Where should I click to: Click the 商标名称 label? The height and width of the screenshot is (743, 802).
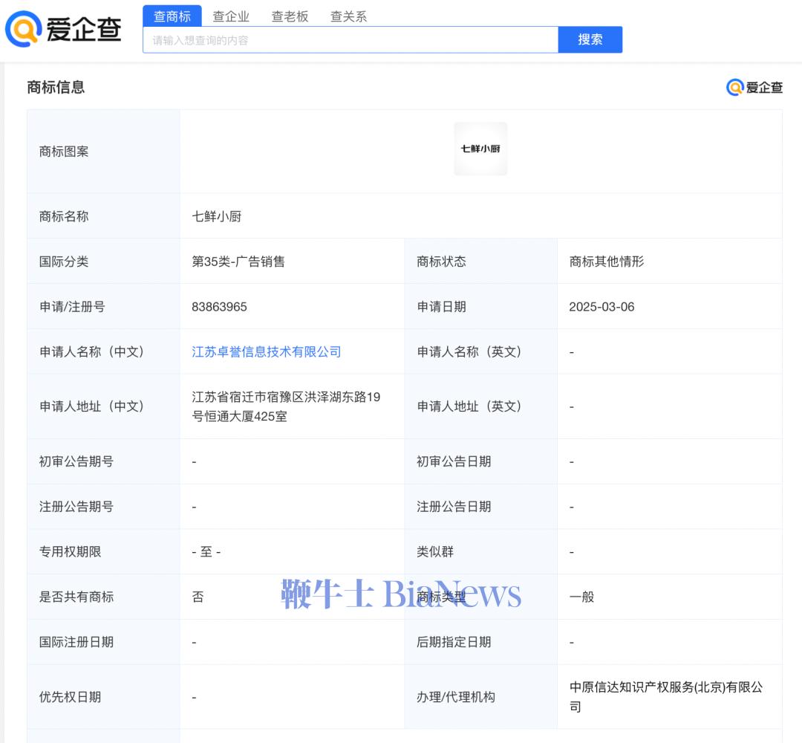(x=64, y=216)
